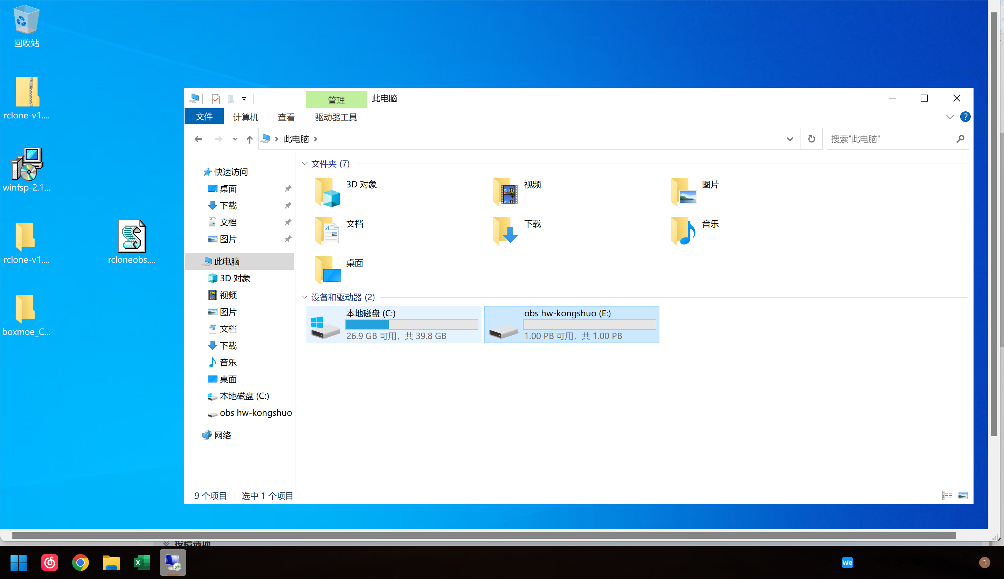
Task: Expand the ribbon with chevron arrow
Action: (x=950, y=117)
